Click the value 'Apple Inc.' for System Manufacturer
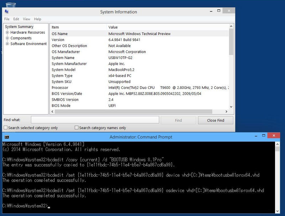This screenshot has width=285, height=216. 116,64
